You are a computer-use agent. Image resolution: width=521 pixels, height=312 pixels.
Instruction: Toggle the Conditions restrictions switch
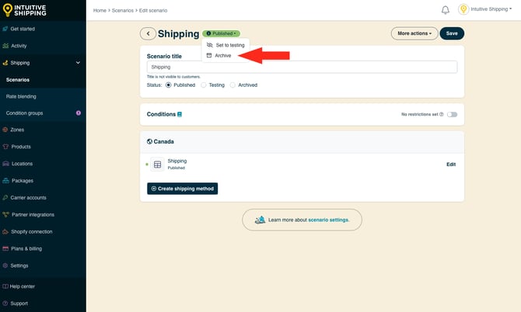pyautogui.click(x=452, y=114)
